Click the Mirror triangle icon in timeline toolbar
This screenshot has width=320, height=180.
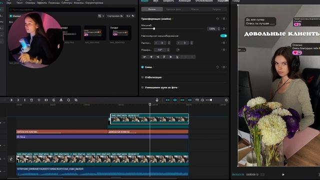[x=61, y=100]
